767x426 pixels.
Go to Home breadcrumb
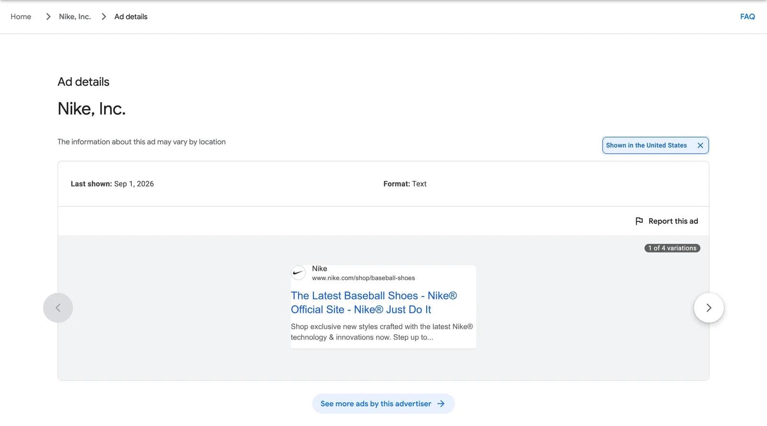21,16
